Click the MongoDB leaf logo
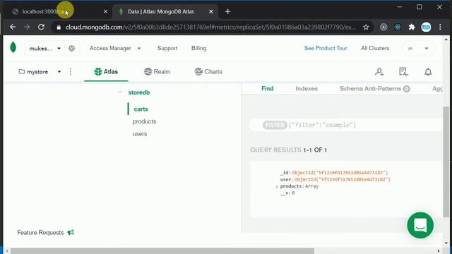Image resolution: width=452 pixels, height=254 pixels. pyautogui.click(x=13, y=47)
